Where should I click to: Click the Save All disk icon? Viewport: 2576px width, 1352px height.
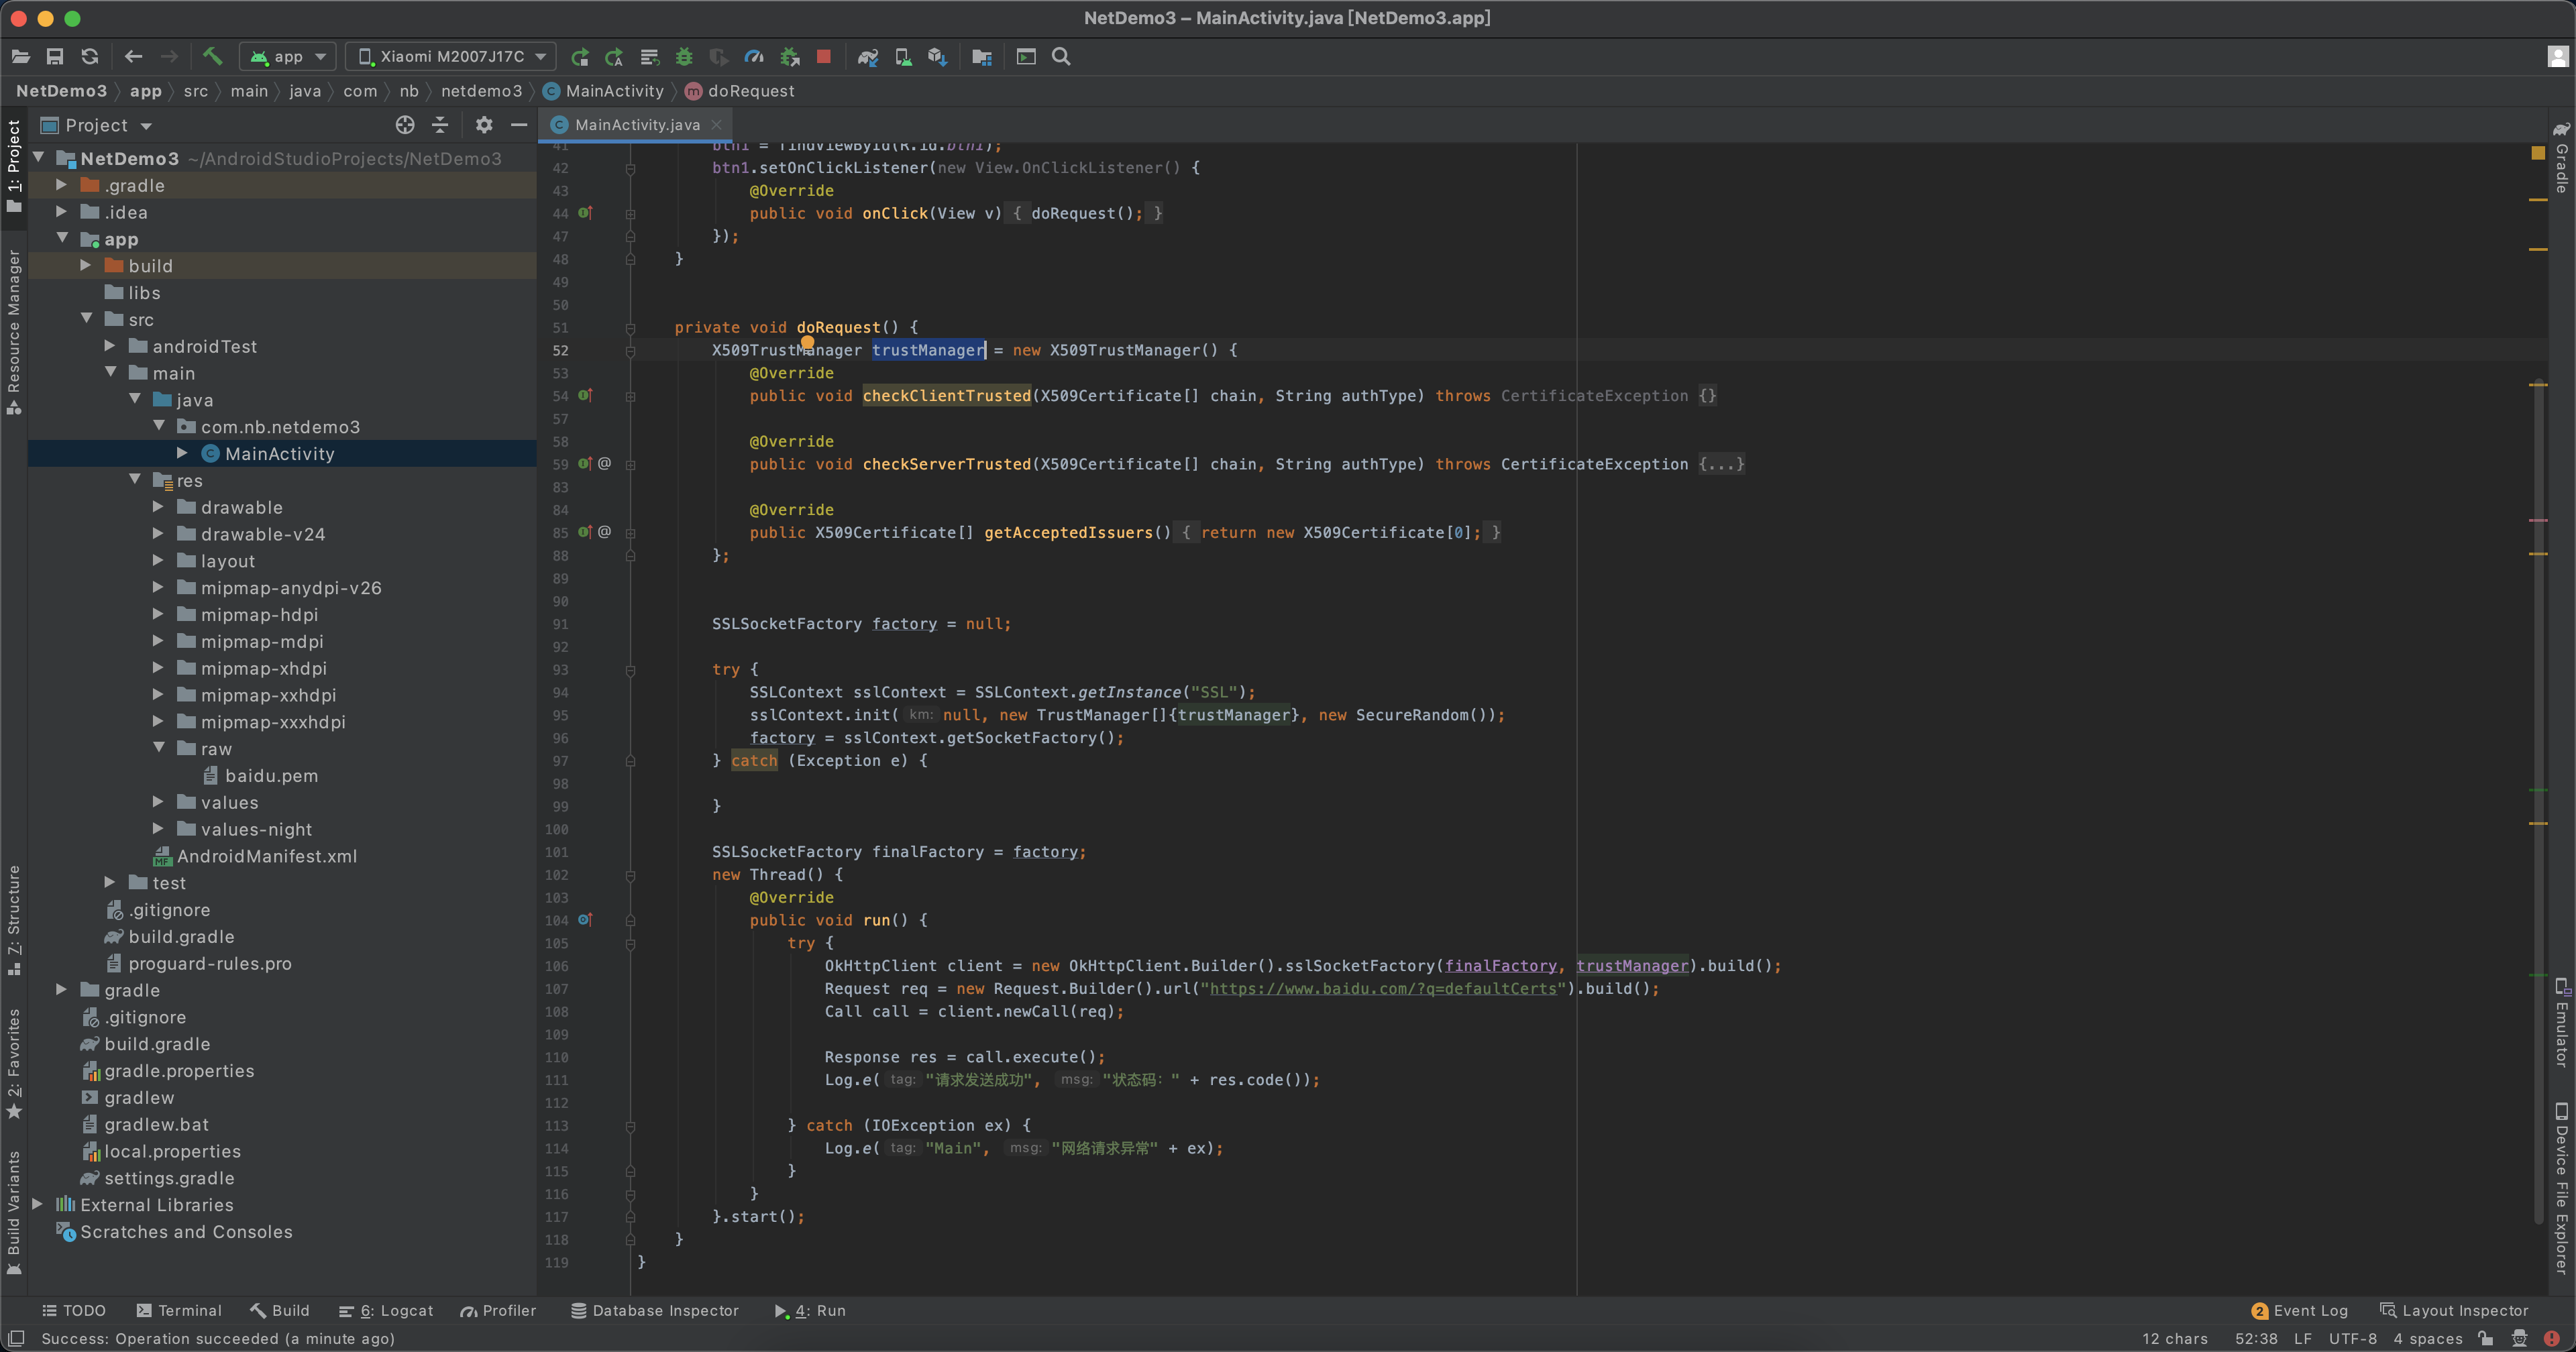pos(55,57)
